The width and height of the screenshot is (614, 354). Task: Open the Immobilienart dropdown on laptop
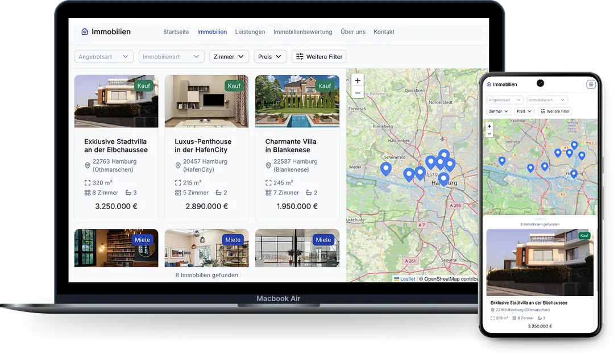(171, 57)
